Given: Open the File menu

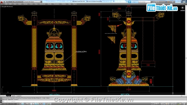Looking at the screenshot, I should (6, 4).
